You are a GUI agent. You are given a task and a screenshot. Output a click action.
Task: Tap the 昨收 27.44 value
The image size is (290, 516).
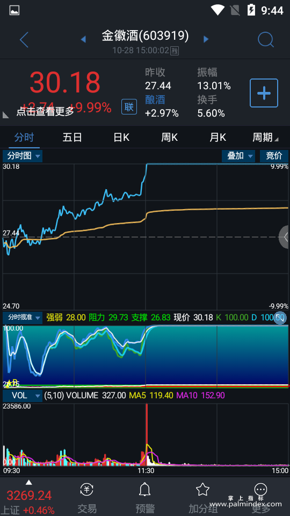point(158,86)
